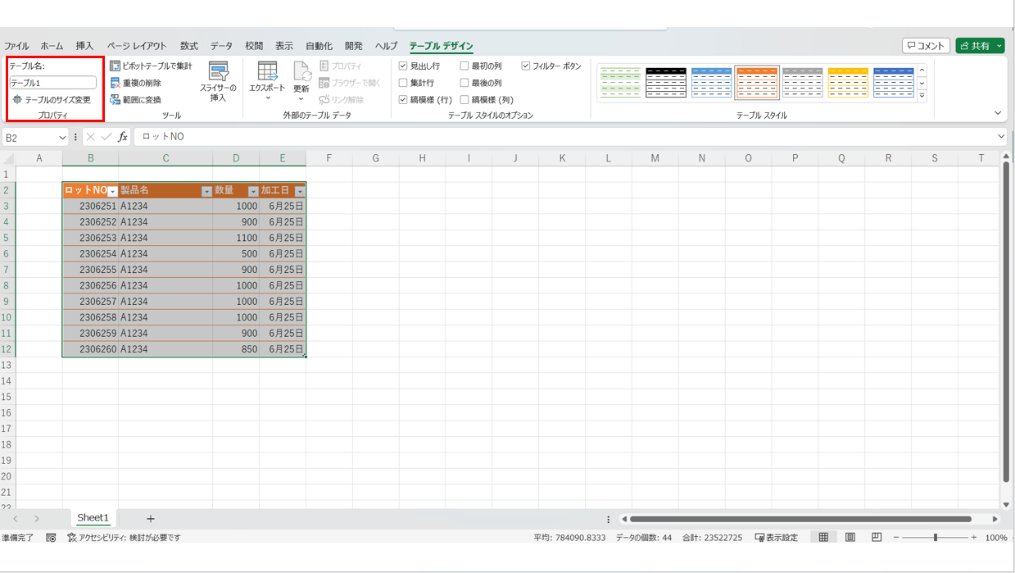Open 製品名 column filter dropdown
This screenshot has width=1015, height=573.
coord(206,191)
